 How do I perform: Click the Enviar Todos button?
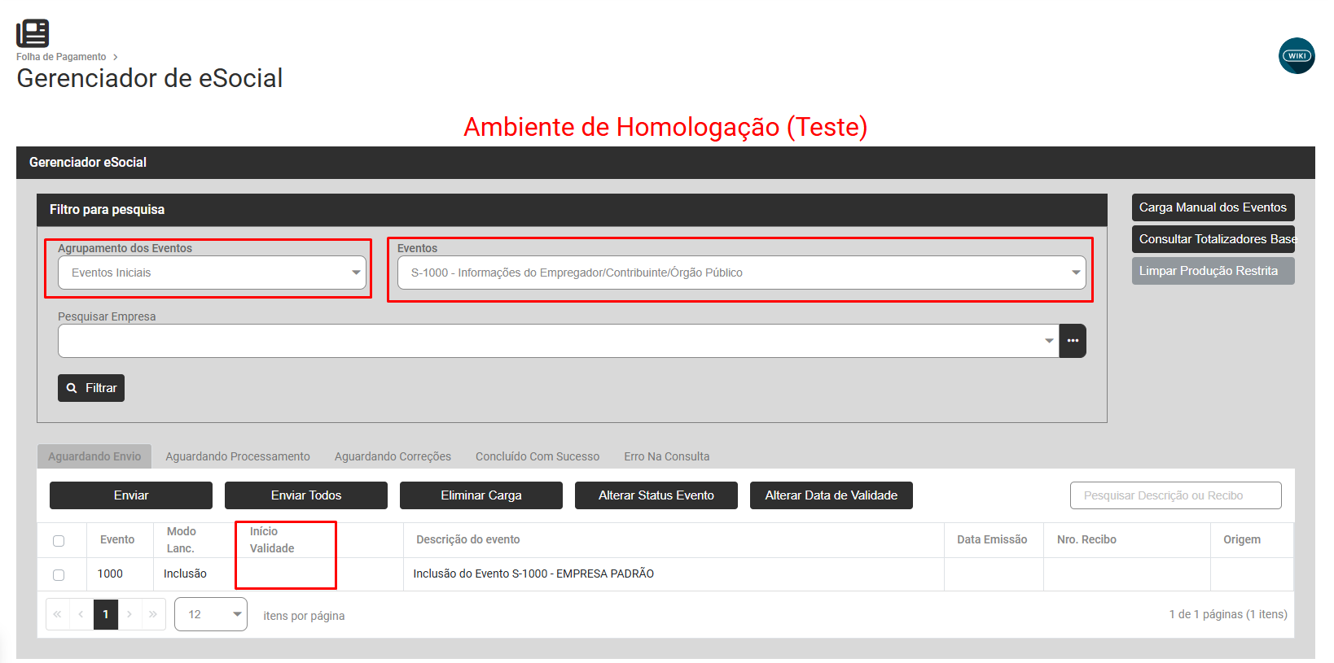306,495
